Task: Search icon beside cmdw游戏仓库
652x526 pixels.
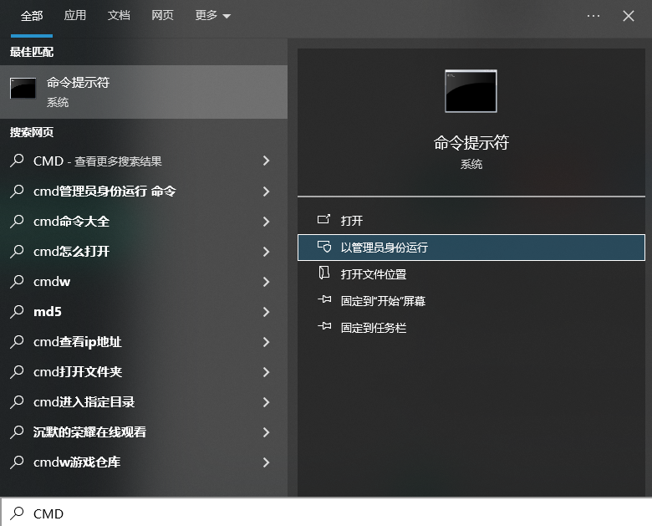Action: click(x=17, y=462)
